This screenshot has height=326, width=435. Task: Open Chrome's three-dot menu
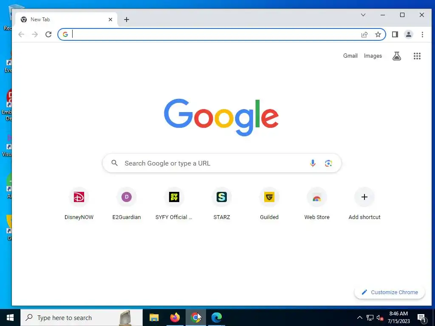click(422, 34)
